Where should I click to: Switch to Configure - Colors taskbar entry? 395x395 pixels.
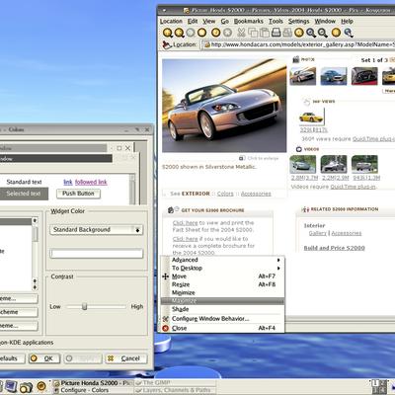(93, 390)
